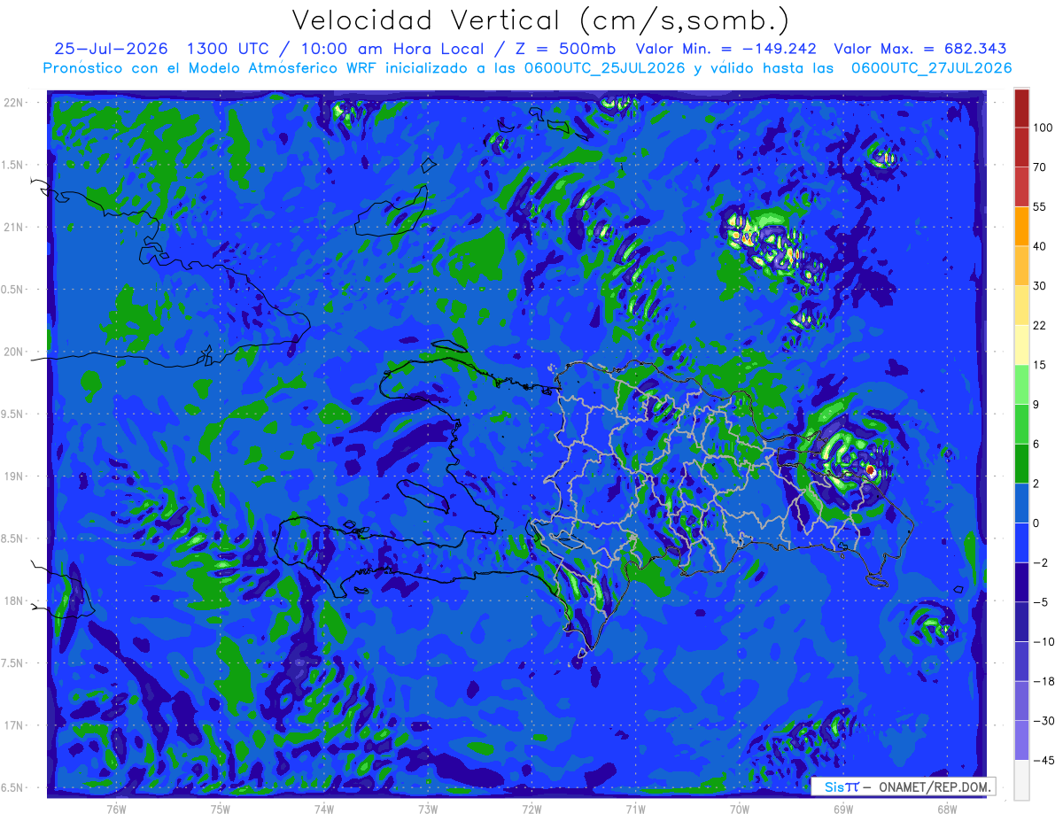The height and width of the screenshot is (821, 1063).
Task: Pick the bright blue swatch between -2 and 0
Action: [x=1022, y=543]
